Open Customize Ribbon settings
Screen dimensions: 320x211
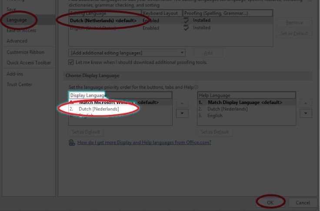[25, 52]
